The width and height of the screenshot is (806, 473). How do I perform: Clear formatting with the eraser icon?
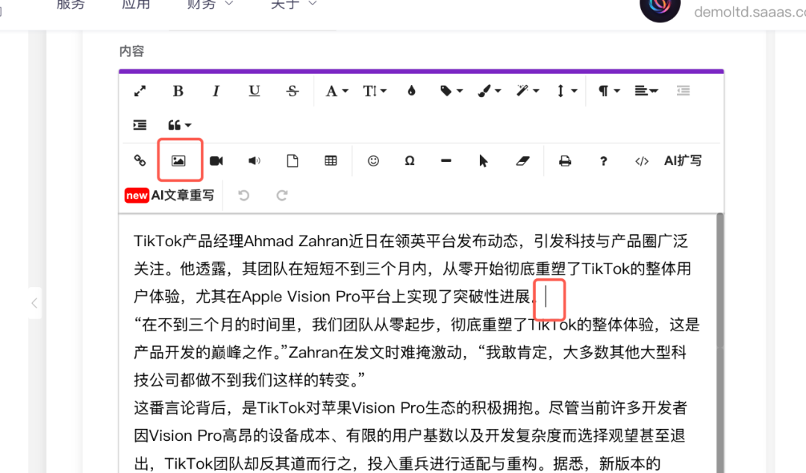pyautogui.click(x=522, y=160)
